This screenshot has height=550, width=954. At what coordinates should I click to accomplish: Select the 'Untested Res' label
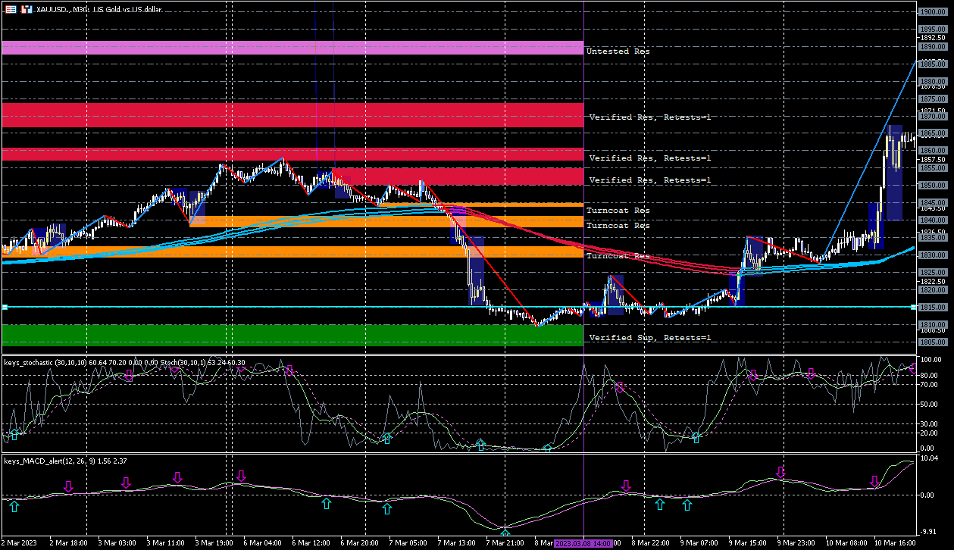[x=618, y=52]
